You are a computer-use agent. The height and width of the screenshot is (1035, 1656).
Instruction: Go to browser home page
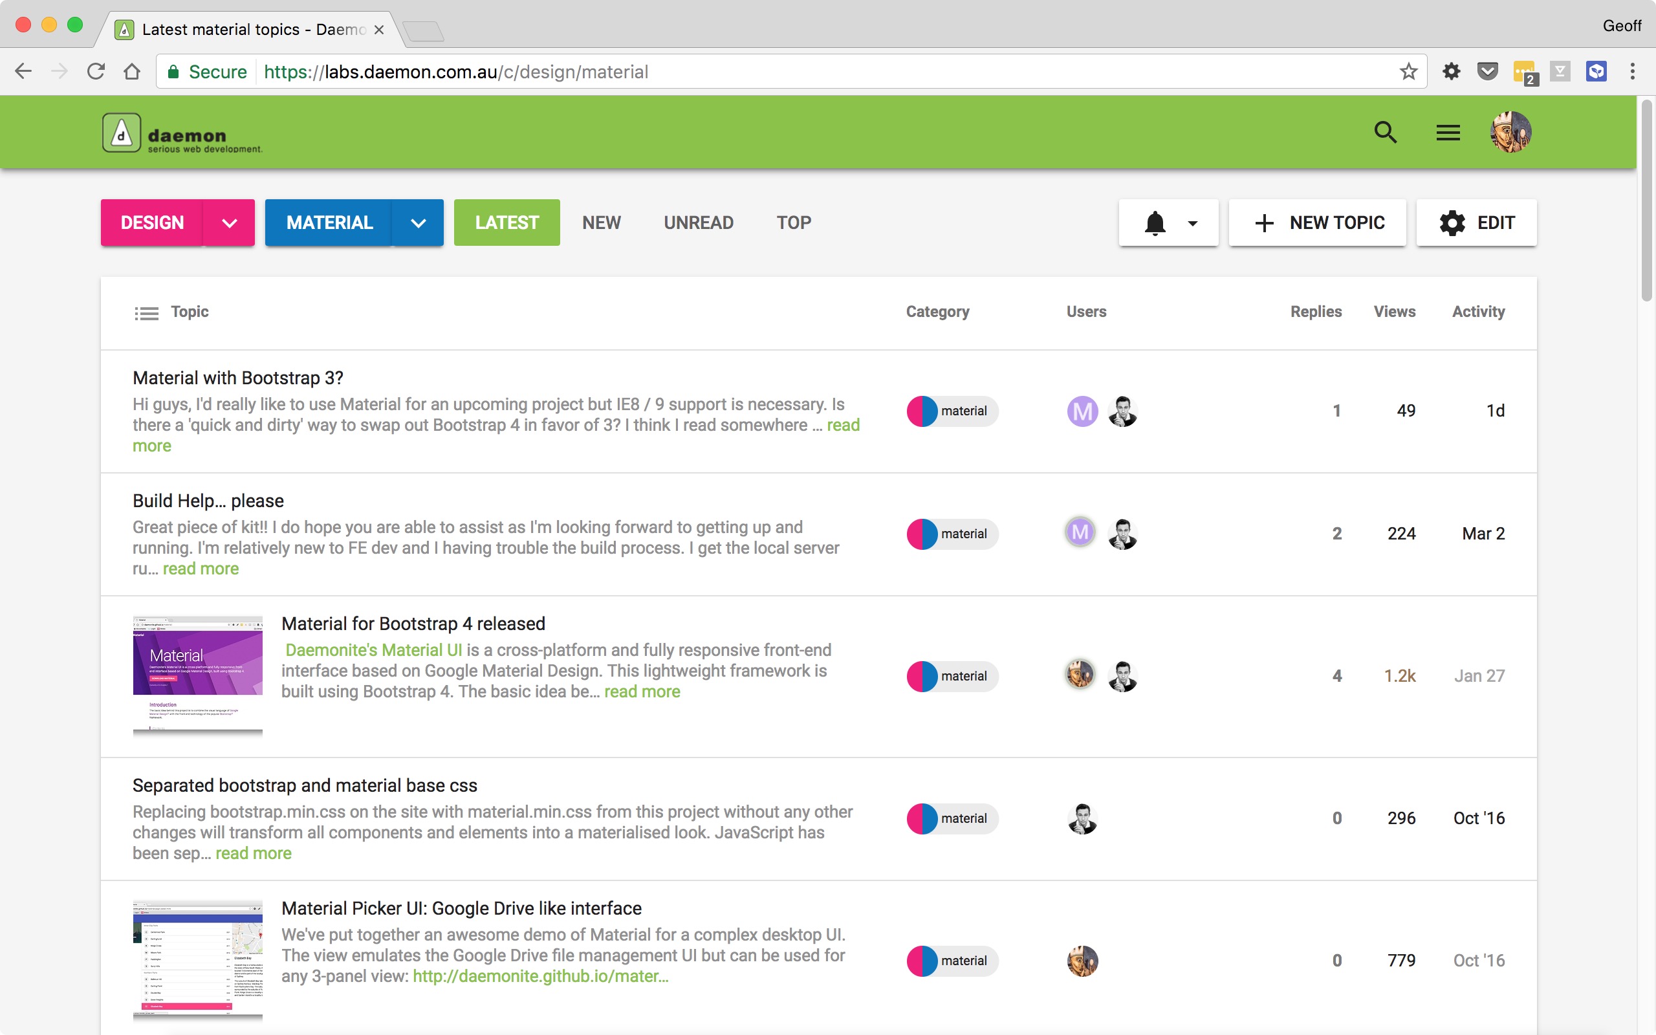(132, 72)
